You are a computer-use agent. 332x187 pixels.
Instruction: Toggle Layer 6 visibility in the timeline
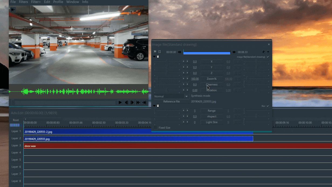coord(16,167)
